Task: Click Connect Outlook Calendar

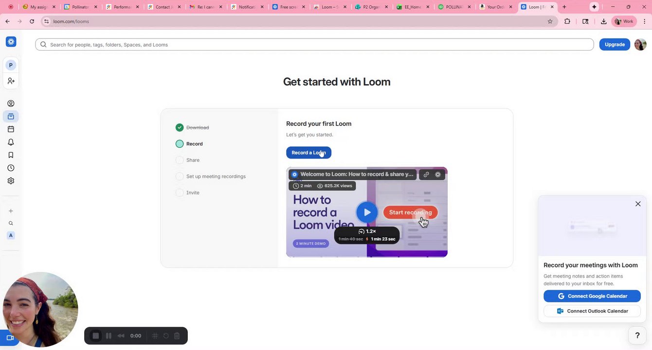Action: [x=592, y=311]
